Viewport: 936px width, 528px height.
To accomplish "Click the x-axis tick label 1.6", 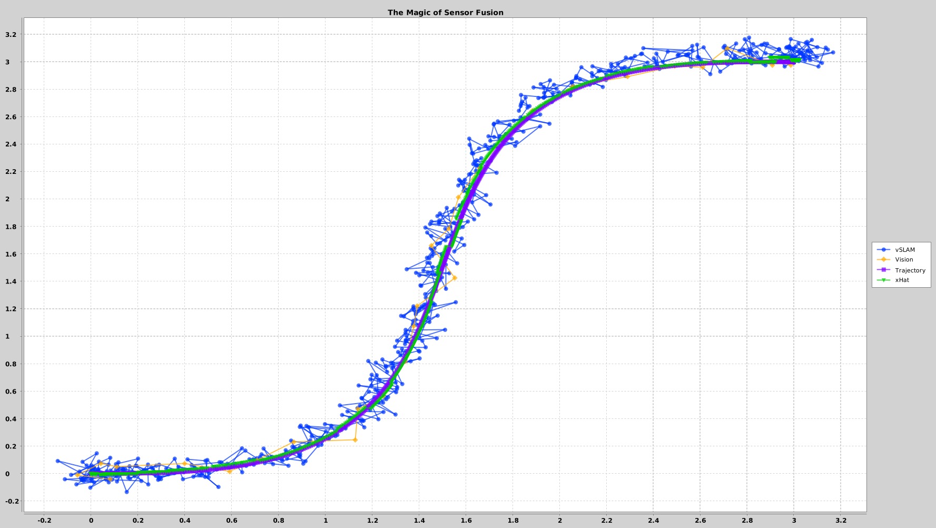I will click(466, 520).
